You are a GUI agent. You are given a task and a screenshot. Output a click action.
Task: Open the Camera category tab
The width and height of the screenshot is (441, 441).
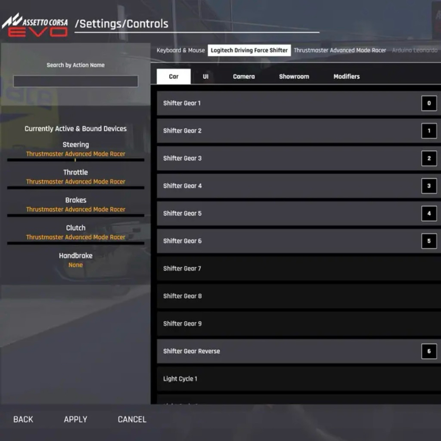[244, 77]
